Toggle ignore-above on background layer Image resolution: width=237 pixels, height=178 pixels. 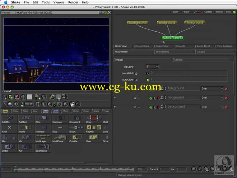pos(158,108)
